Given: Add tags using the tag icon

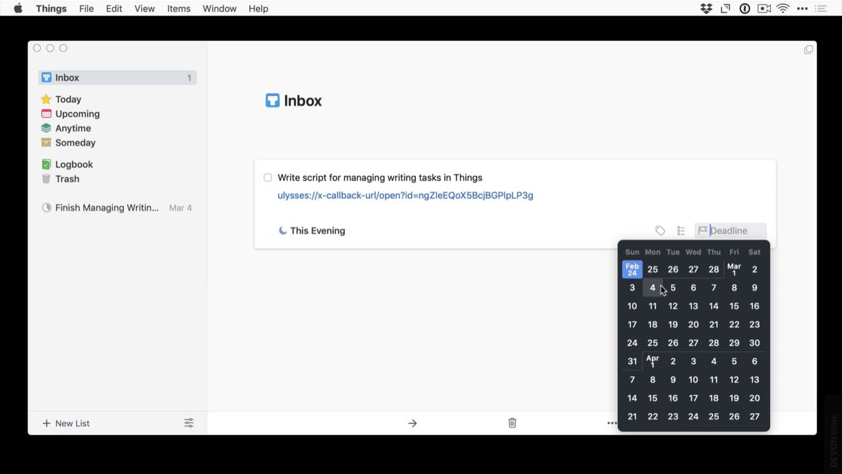Looking at the screenshot, I should (660, 231).
